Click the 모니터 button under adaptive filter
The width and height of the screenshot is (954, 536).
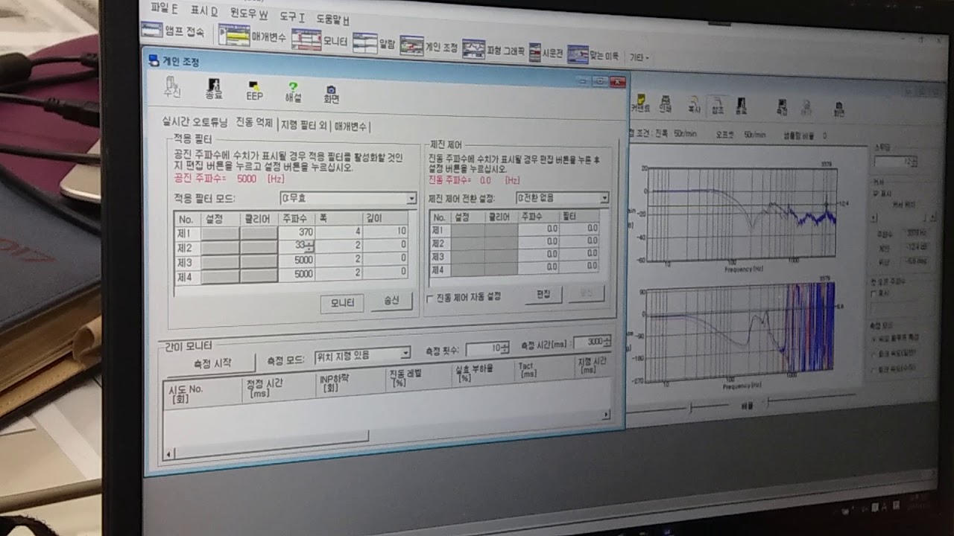tap(342, 302)
